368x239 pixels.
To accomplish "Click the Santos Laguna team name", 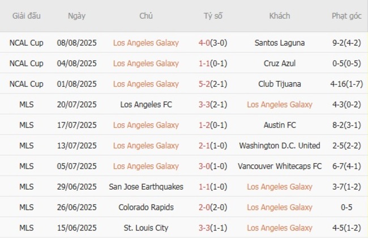I will click(280, 42).
